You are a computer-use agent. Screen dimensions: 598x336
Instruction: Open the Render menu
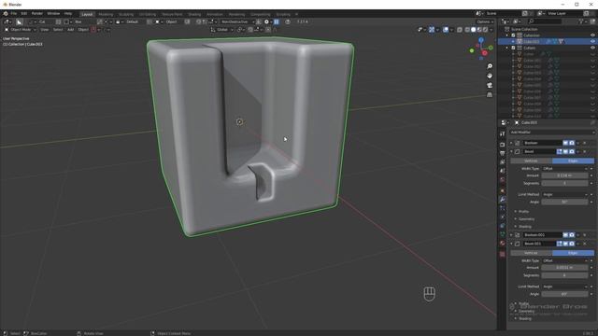pos(37,13)
